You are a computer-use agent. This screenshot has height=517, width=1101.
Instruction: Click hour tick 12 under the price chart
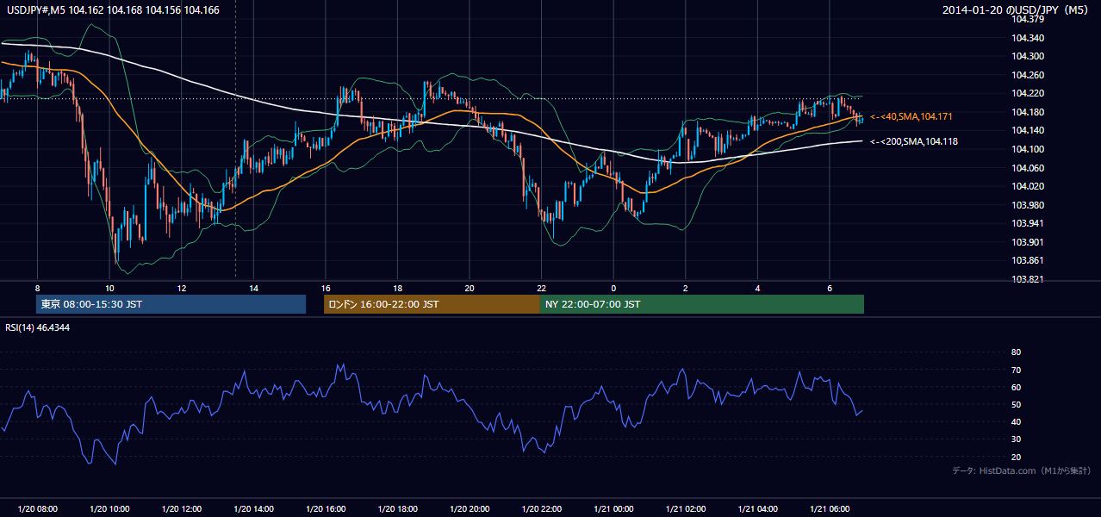coord(182,287)
